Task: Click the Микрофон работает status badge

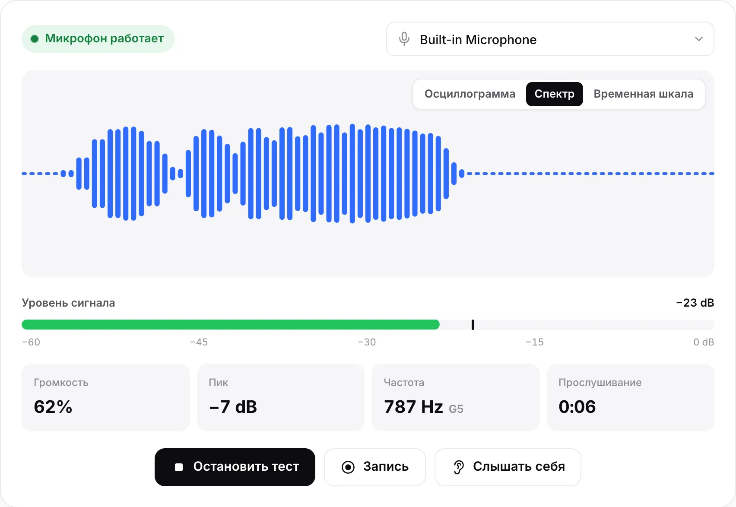Action: pyautogui.click(x=98, y=39)
